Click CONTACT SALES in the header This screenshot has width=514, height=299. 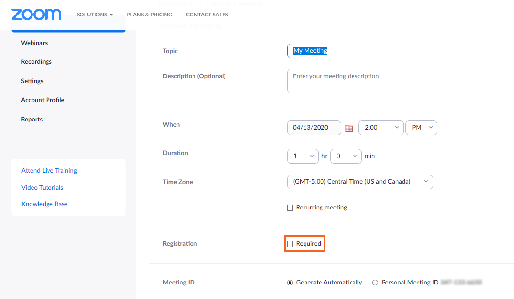[x=207, y=15]
